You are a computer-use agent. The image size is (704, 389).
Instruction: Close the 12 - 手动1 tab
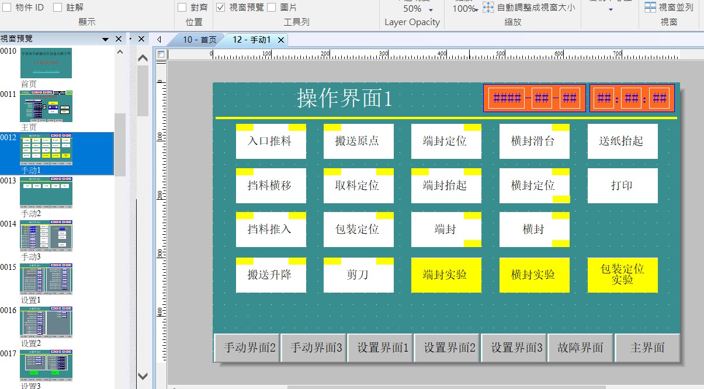(x=281, y=40)
